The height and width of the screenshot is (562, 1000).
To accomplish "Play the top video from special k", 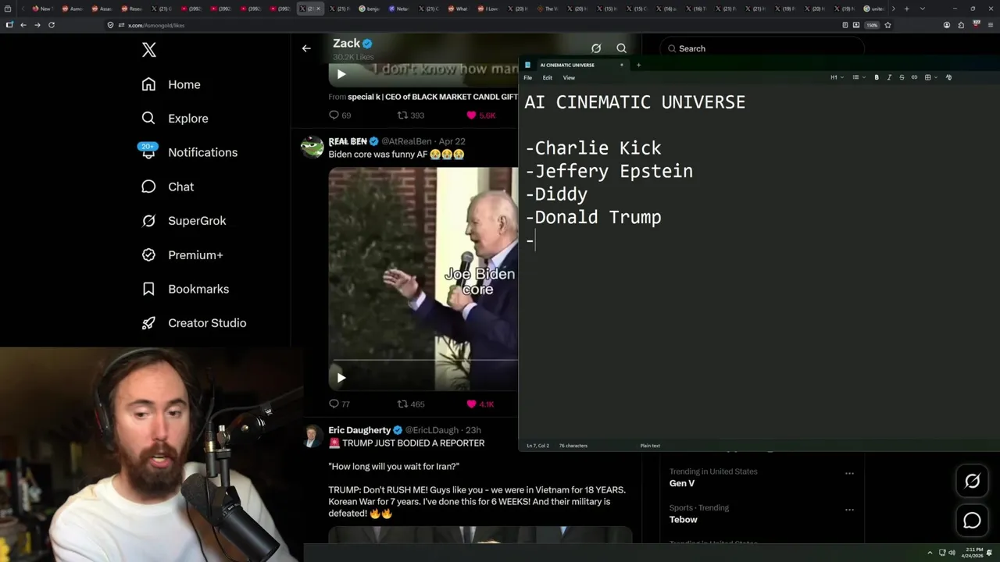I will click(x=341, y=74).
